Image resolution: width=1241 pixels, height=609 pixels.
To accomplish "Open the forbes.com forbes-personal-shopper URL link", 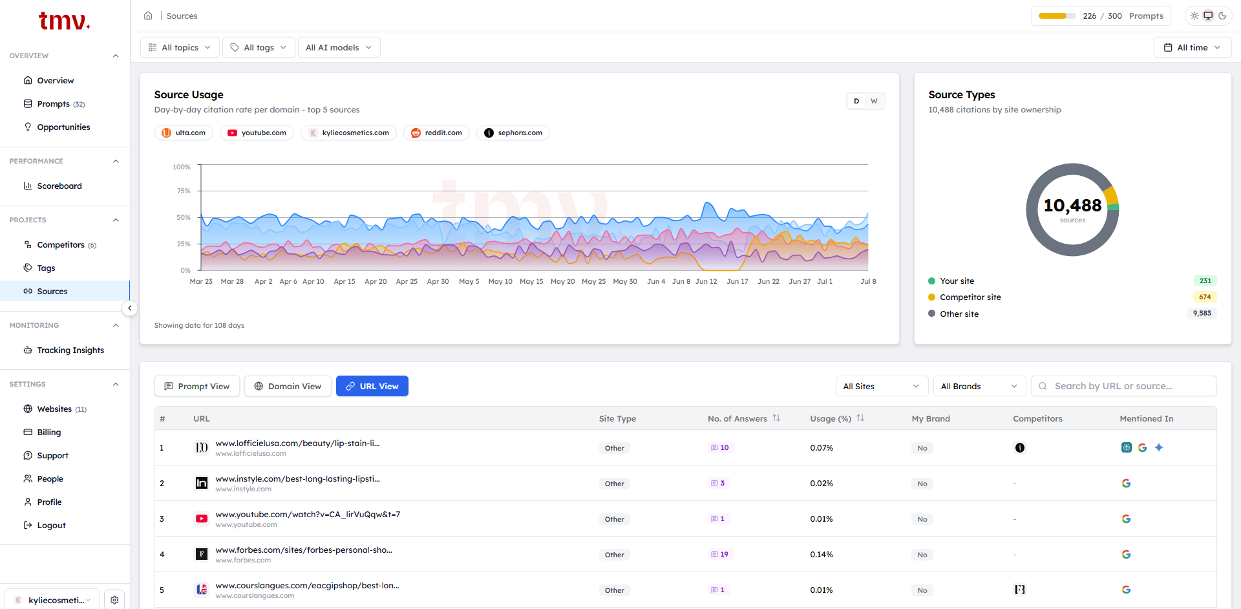I will (x=304, y=550).
